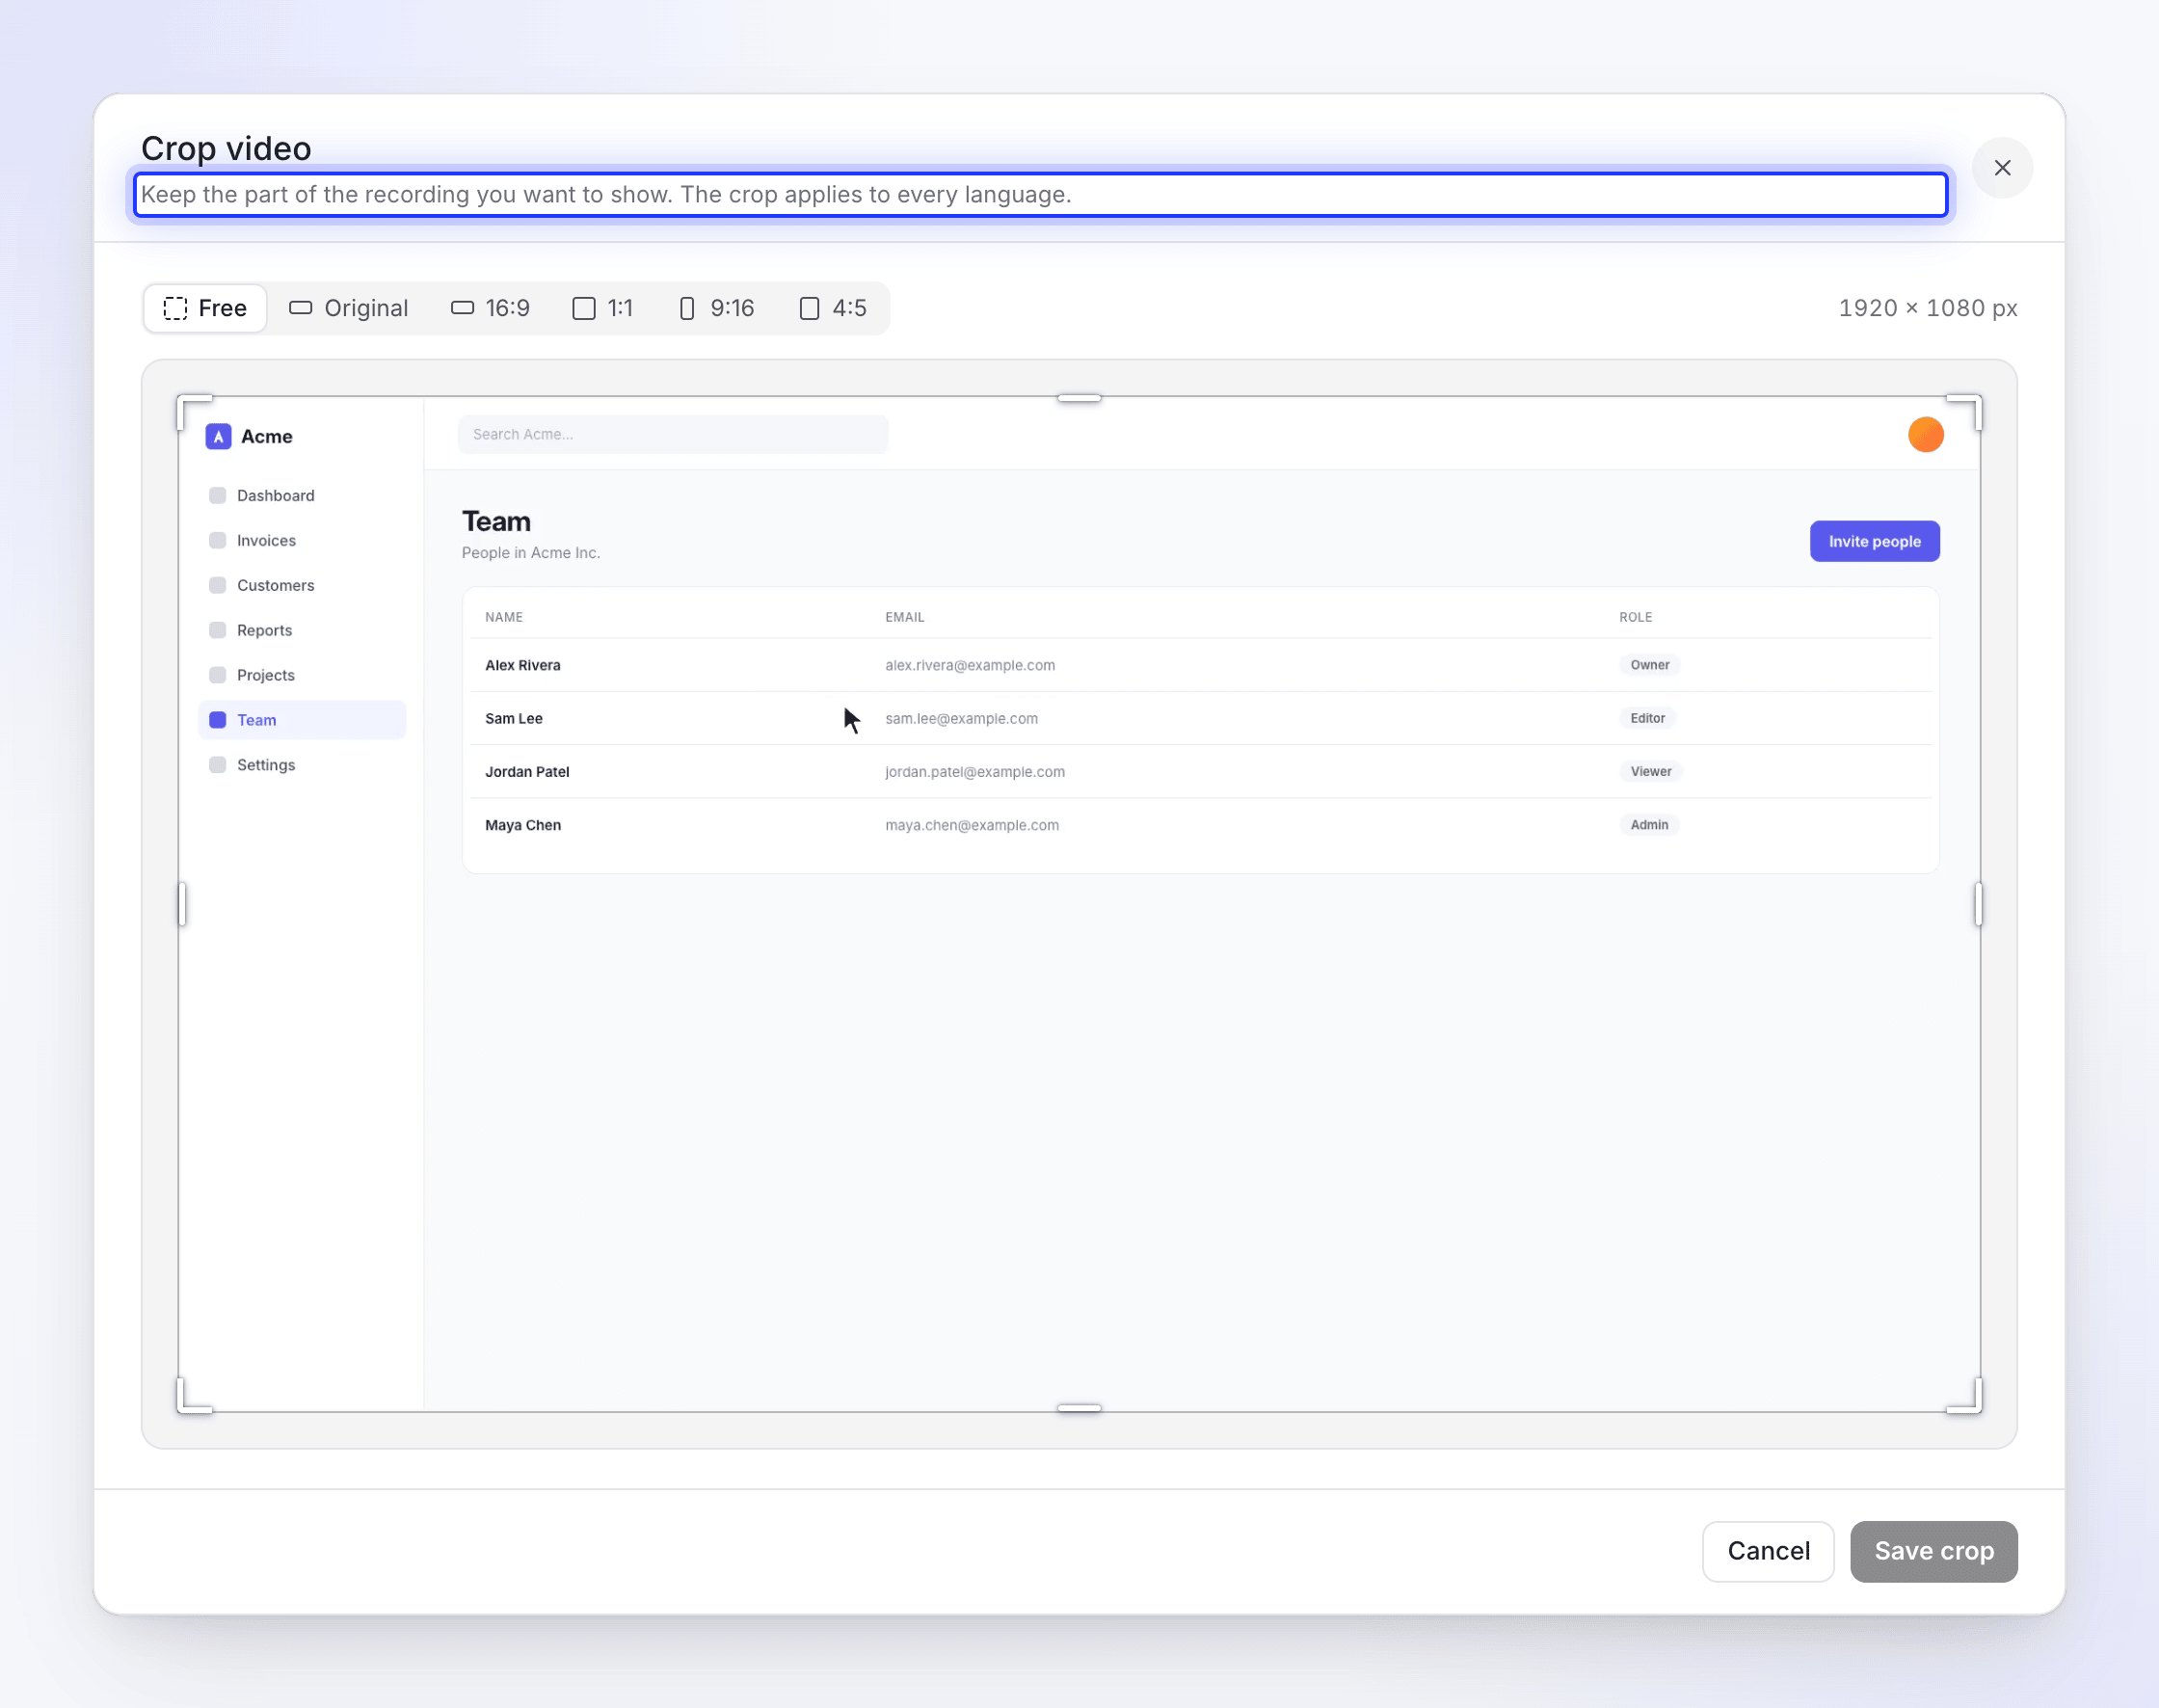Click the dialog description starting 'Keep the part'
Viewport: 2159px width, 1708px height.
(606, 195)
